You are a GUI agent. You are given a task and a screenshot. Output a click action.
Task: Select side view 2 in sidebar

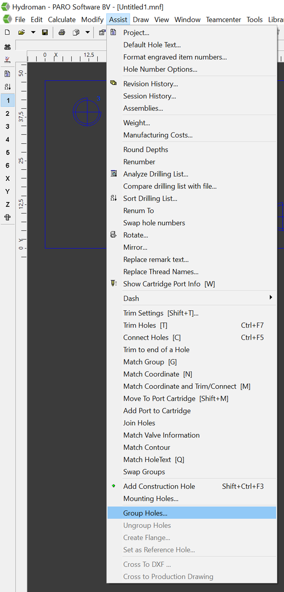7,113
